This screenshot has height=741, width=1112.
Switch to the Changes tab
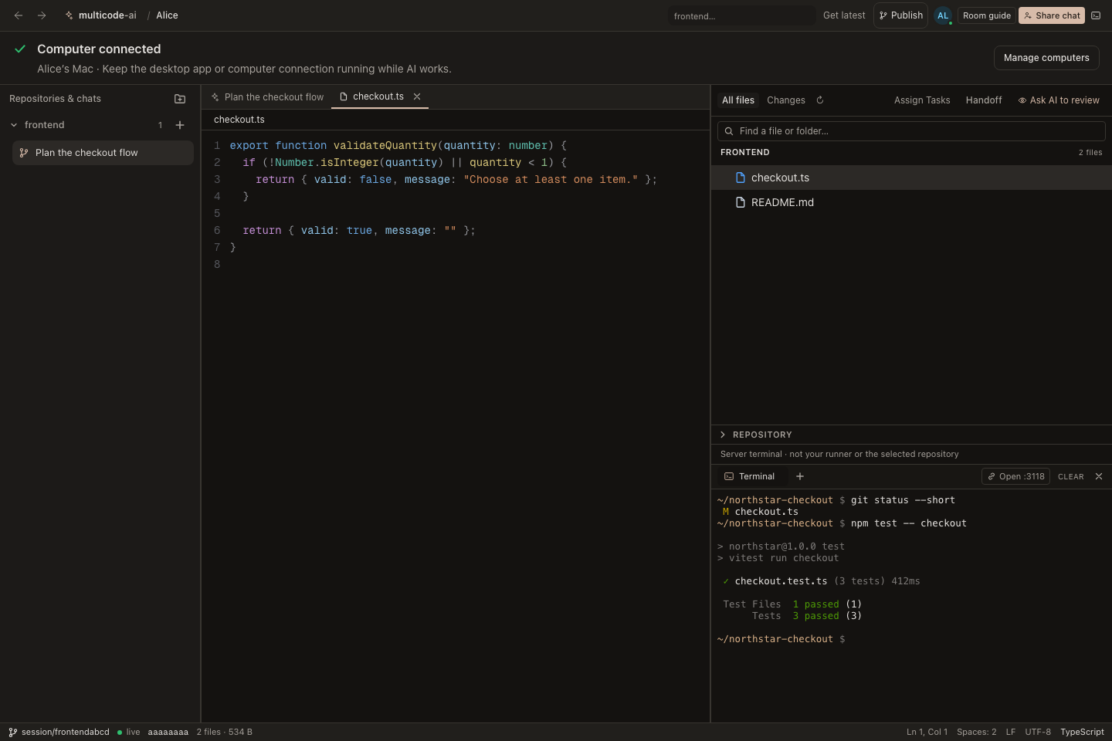[x=786, y=100]
